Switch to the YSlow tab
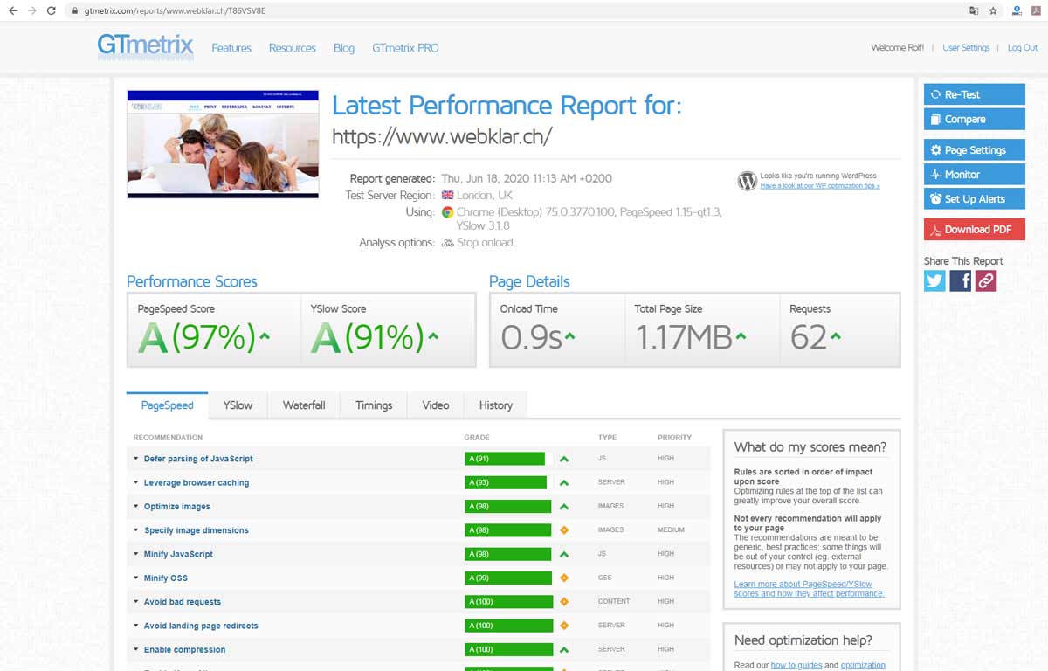Screen dimensions: 1048x671 [238, 405]
